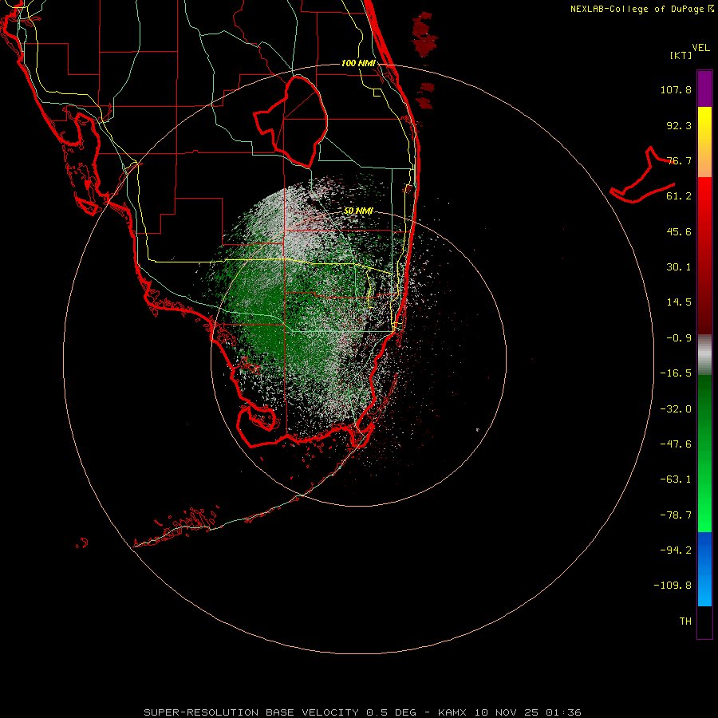Click the 107.8 velocity value

click(676, 89)
